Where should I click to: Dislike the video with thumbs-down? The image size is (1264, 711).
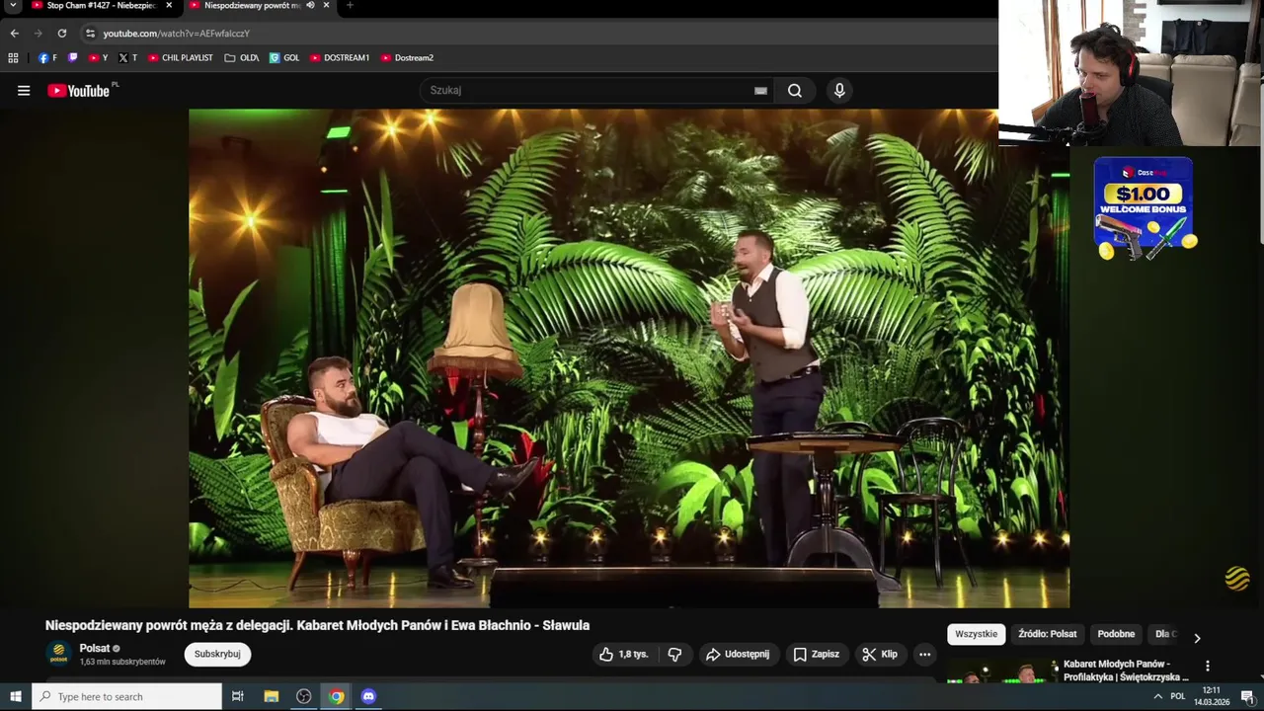(x=674, y=655)
